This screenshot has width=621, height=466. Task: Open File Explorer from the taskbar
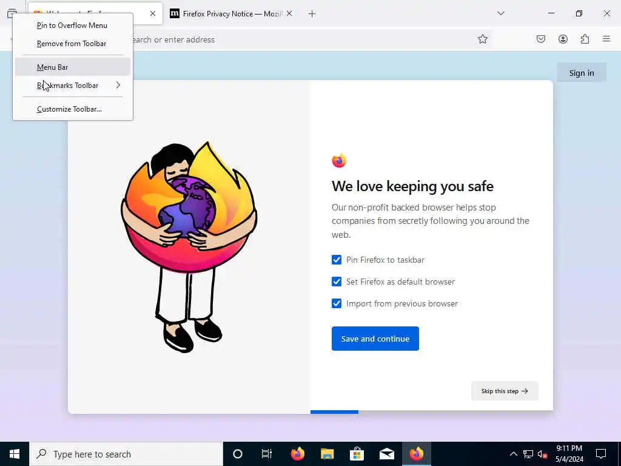pos(327,454)
